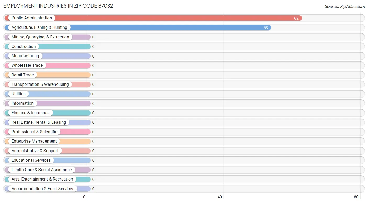Select the Real Estate, Rental & Leasing label
Viewport: 368px width, 203px height.
[x=39, y=122]
